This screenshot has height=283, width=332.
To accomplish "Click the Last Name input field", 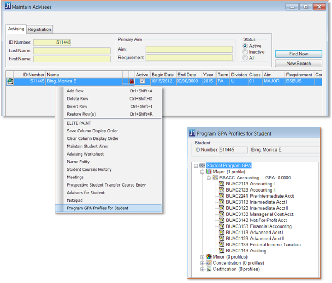I will pyautogui.click(x=71, y=51).
